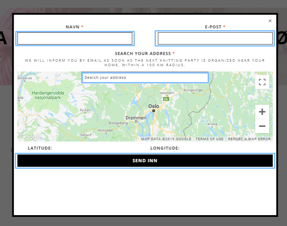The width and height of the screenshot is (287, 226).
Task: Click the Latitude label
Action: (x=40, y=148)
